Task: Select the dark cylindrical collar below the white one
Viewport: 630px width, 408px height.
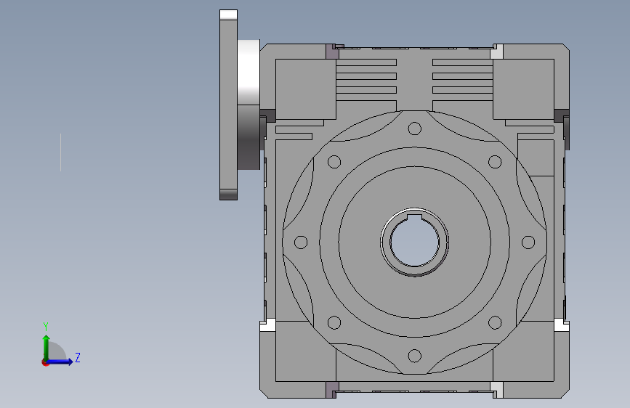Action: 249,137
